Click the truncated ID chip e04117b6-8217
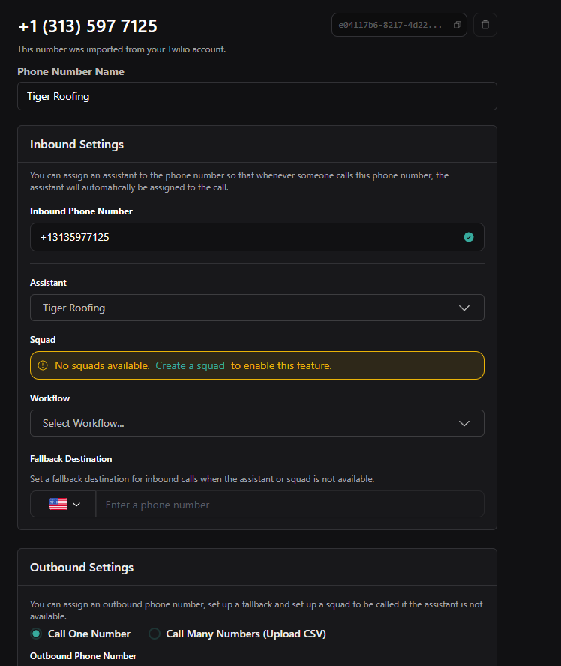Viewport: 561px width, 666px height. coord(390,25)
